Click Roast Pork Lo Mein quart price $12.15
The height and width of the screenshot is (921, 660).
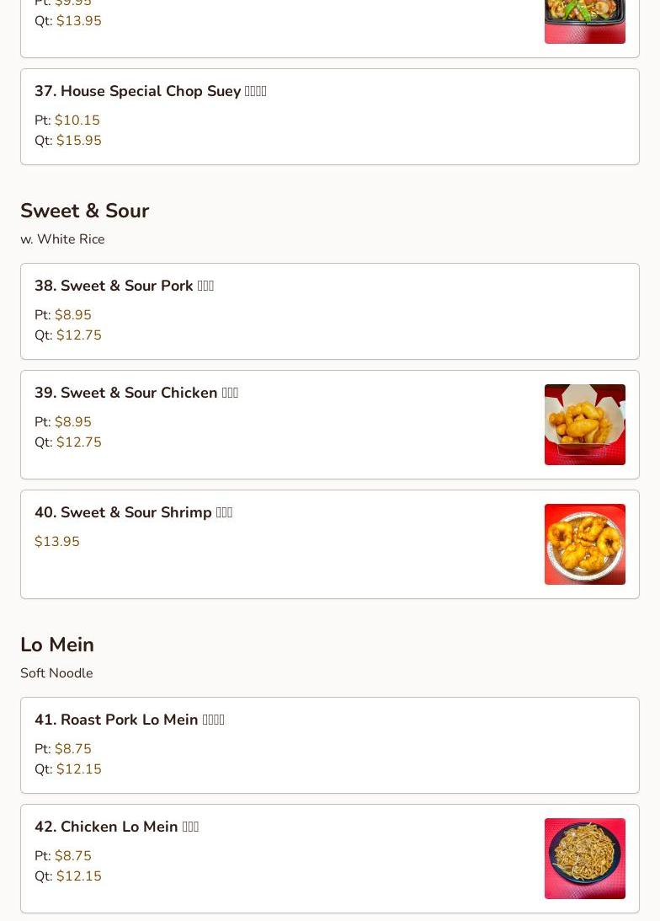click(x=78, y=769)
